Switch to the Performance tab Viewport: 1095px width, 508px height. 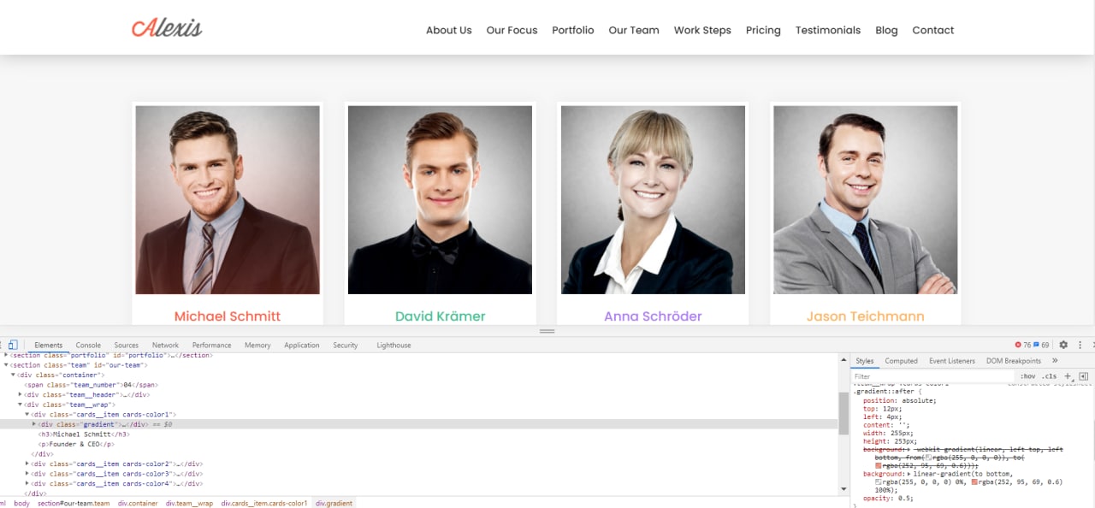(211, 345)
